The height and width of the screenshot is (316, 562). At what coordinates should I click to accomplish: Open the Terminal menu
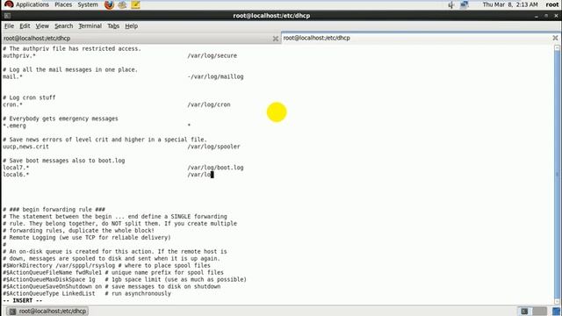pyautogui.click(x=90, y=25)
